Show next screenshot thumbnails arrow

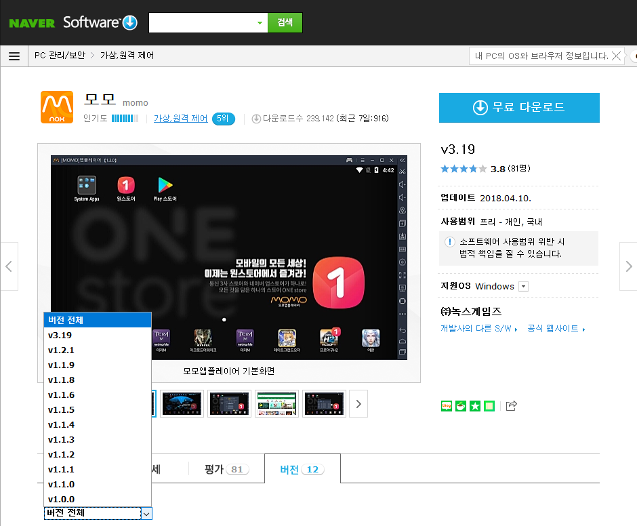pos(358,403)
